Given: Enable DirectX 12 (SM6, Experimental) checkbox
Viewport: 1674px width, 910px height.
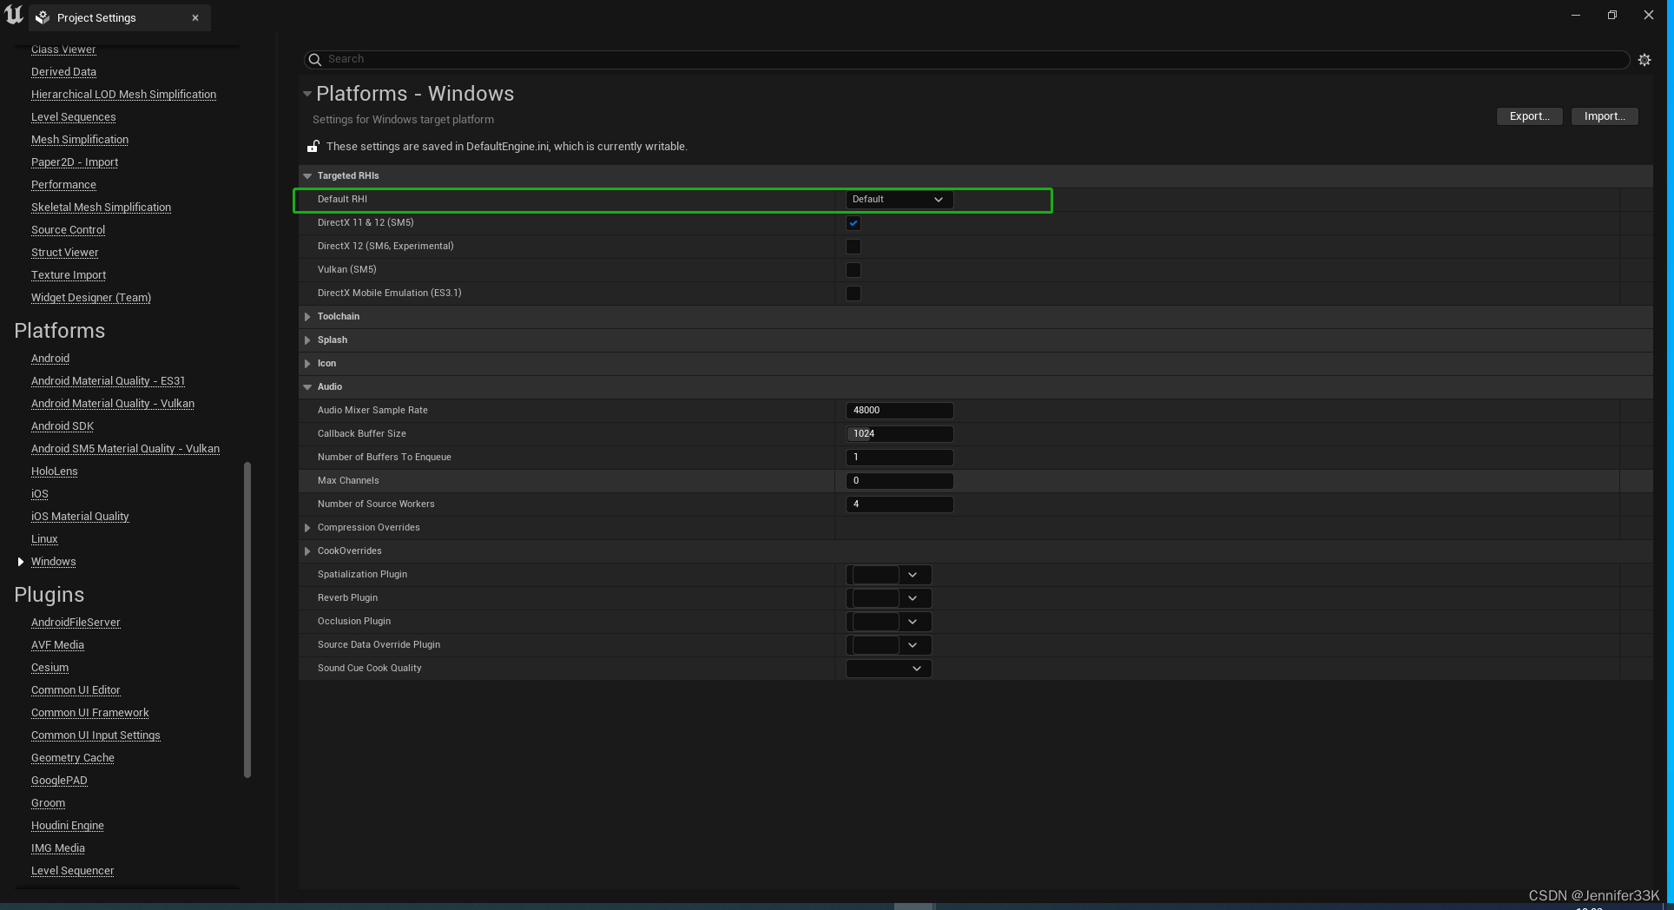Looking at the screenshot, I should 853,247.
